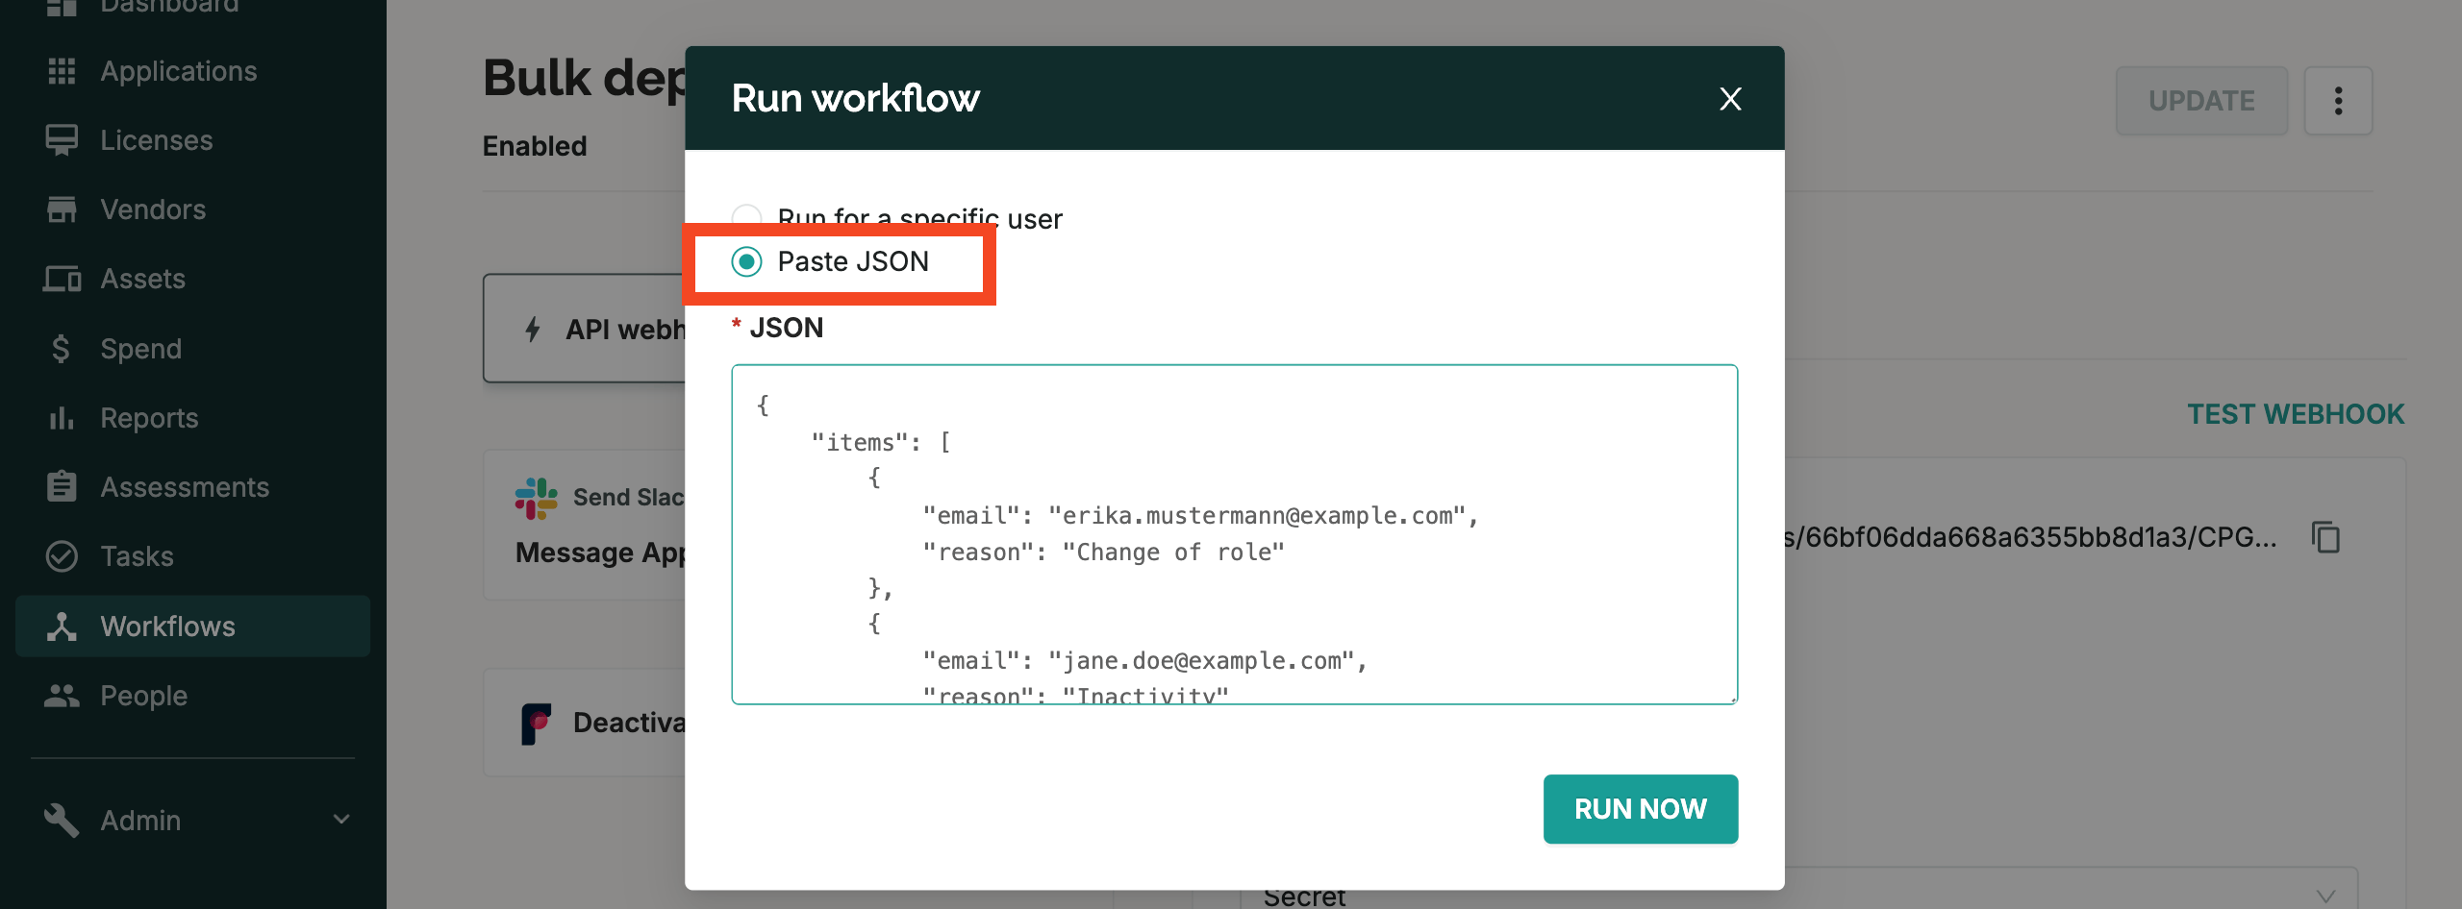
Task: Open the Secret dropdown arrow
Action: pyautogui.click(x=2325, y=897)
